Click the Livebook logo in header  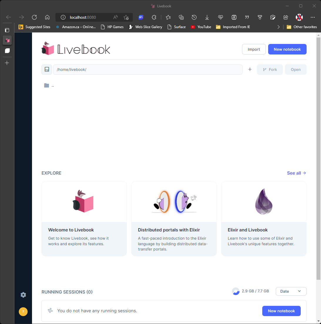tap(76, 49)
